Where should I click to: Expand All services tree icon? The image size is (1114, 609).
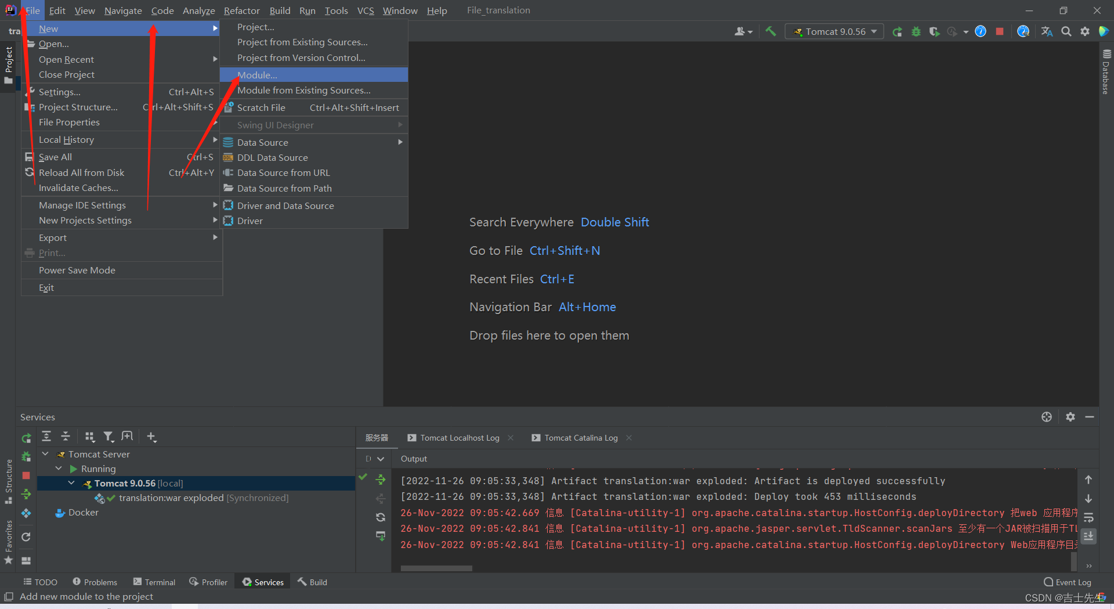coord(46,437)
